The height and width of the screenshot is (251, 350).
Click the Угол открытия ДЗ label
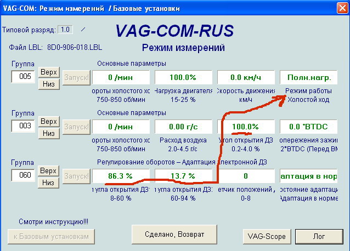point(246,140)
